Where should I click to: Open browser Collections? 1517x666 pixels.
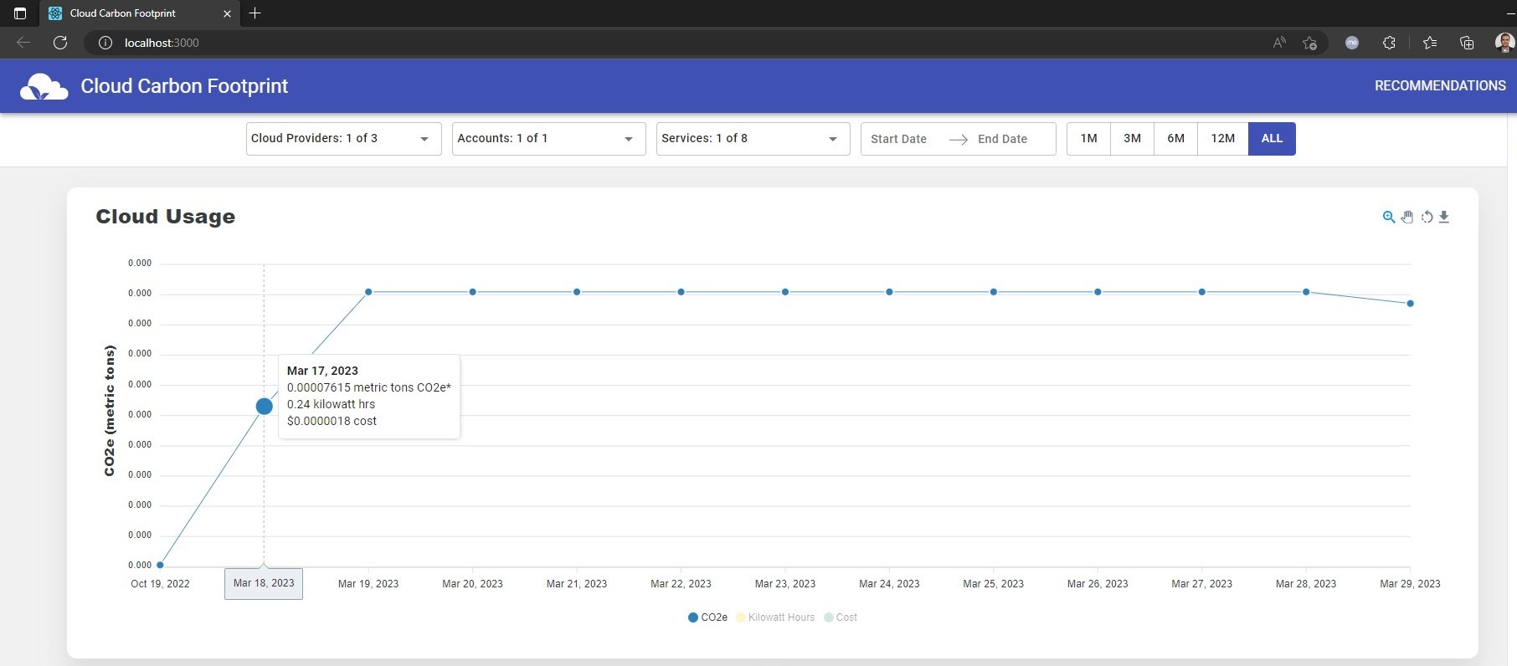(1467, 43)
